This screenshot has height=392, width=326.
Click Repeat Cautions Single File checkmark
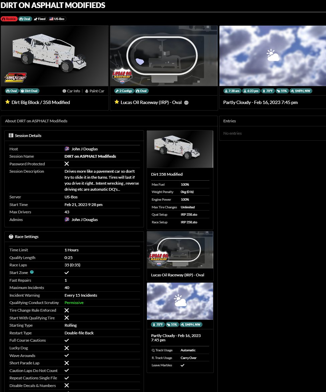(x=67, y=378)
